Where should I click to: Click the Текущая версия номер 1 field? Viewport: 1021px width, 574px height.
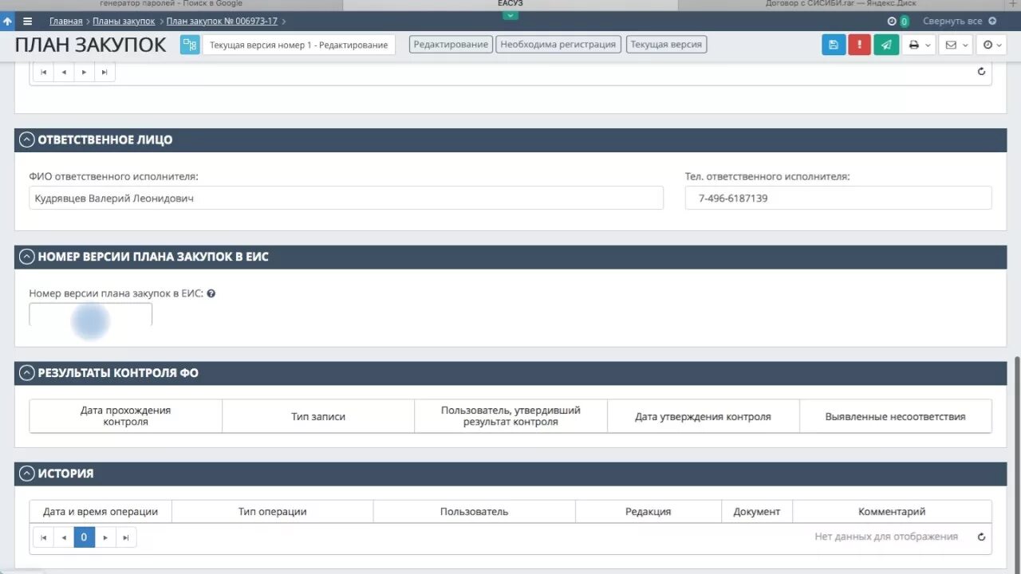pos(298,45)
